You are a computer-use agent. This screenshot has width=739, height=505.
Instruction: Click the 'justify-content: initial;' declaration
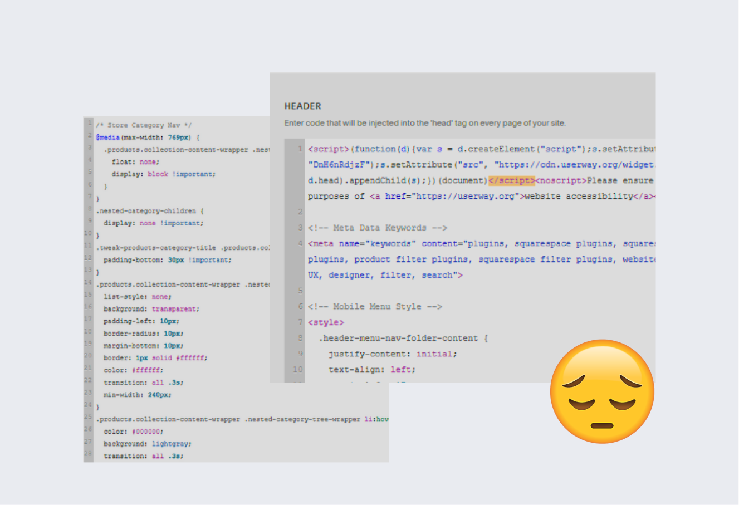point(393,354)
